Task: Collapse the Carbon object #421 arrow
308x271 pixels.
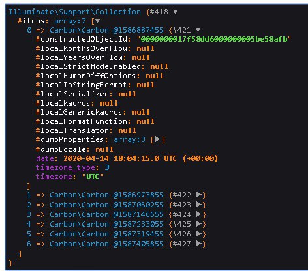Action: [198, 30]
